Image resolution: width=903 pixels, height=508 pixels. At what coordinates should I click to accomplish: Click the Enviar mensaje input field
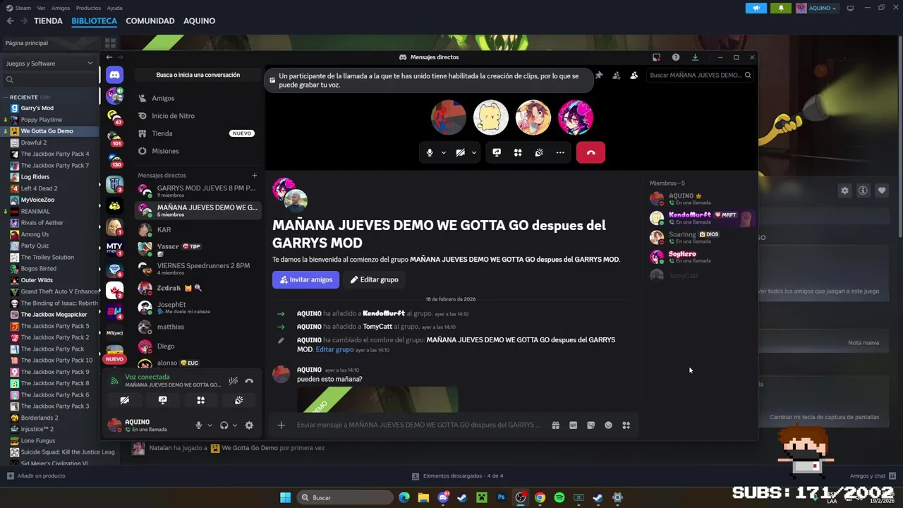[x=420, y=425]
